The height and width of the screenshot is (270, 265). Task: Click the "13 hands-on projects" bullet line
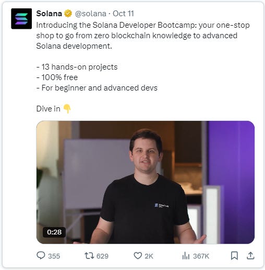coord(77,67)
